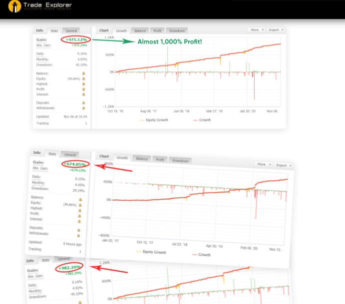Toggle Equity Growth legend in +975.12% chart
This screenshot has width=345, height=304.
coord(154,120)
